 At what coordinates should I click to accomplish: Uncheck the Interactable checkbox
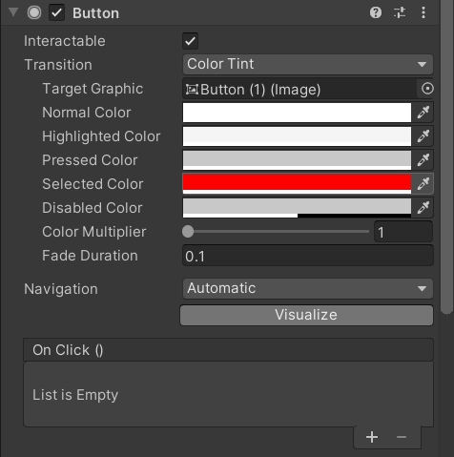click(x=190, y=41)
